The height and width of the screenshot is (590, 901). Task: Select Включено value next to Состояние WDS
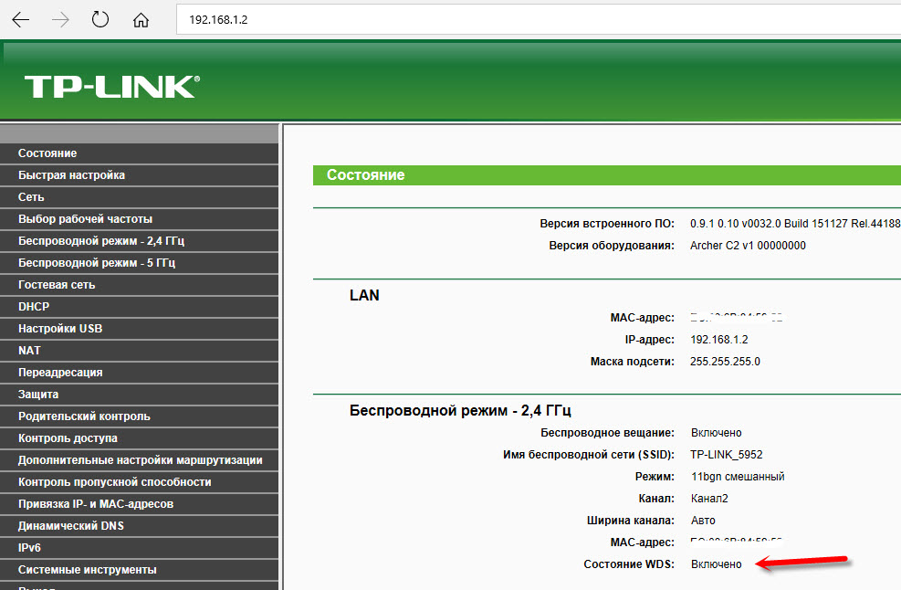point(716,564)
